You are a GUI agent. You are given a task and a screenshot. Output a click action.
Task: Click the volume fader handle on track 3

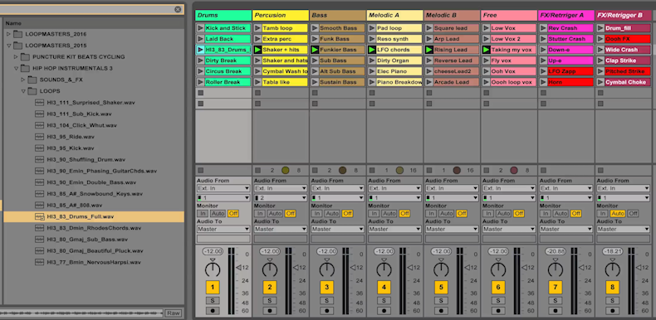(353, 268)
